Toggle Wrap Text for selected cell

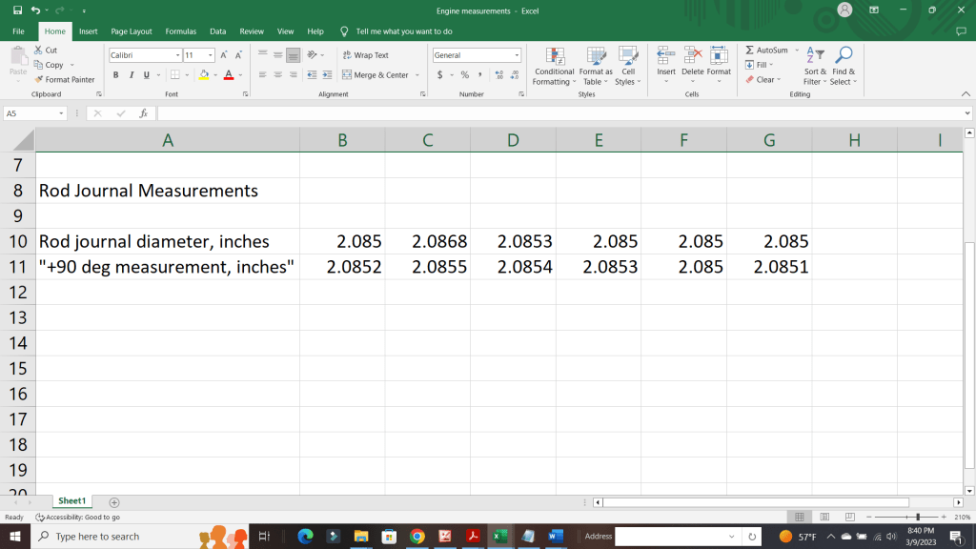click(x=365, y=55)
